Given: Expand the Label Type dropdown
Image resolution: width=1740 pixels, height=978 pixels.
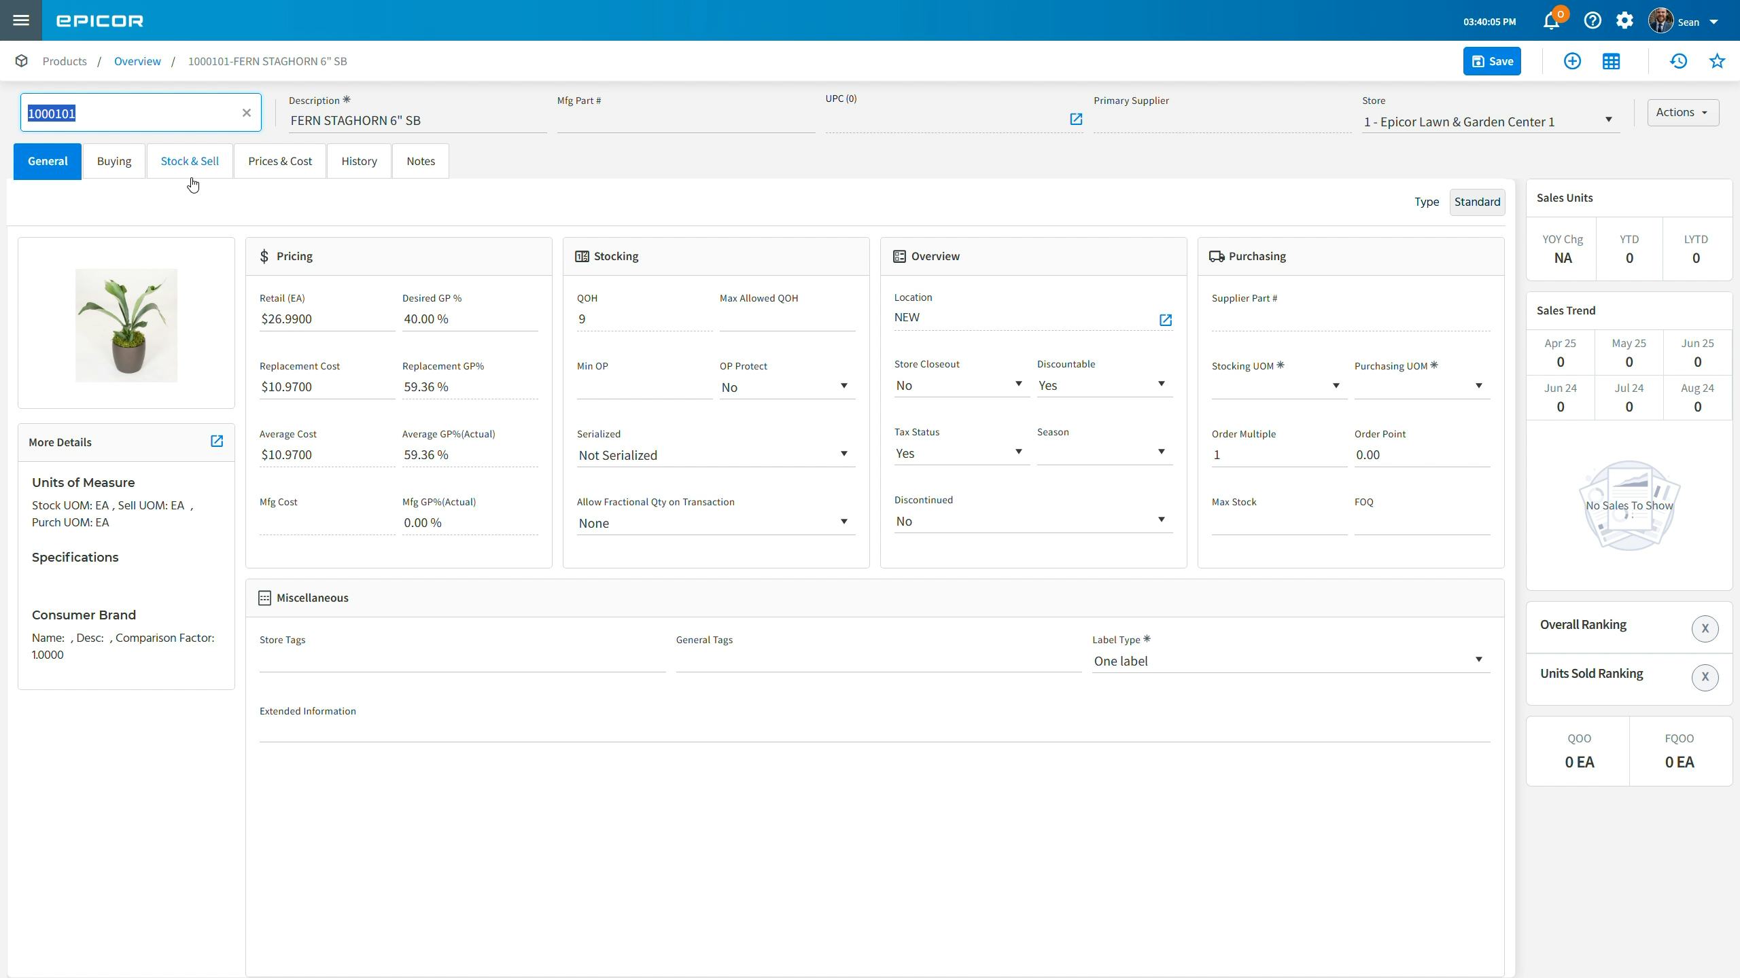Looking at the screenshot, I should click(x=1478, y=659).
